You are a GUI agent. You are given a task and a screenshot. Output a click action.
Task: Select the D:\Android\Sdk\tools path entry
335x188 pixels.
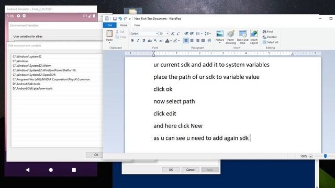(x=57, y=84)
